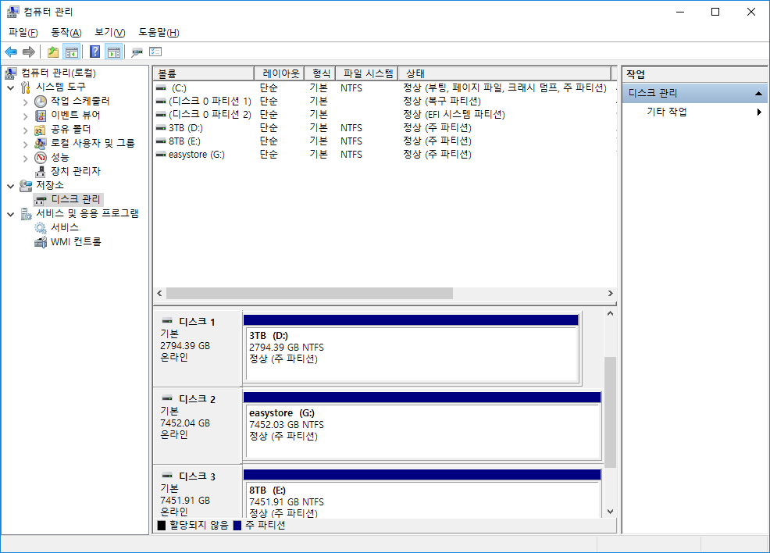Click the Disk Management icon in tree
Image resolution: width=770 pixels, height=553 pixels.
click(41, 200)
